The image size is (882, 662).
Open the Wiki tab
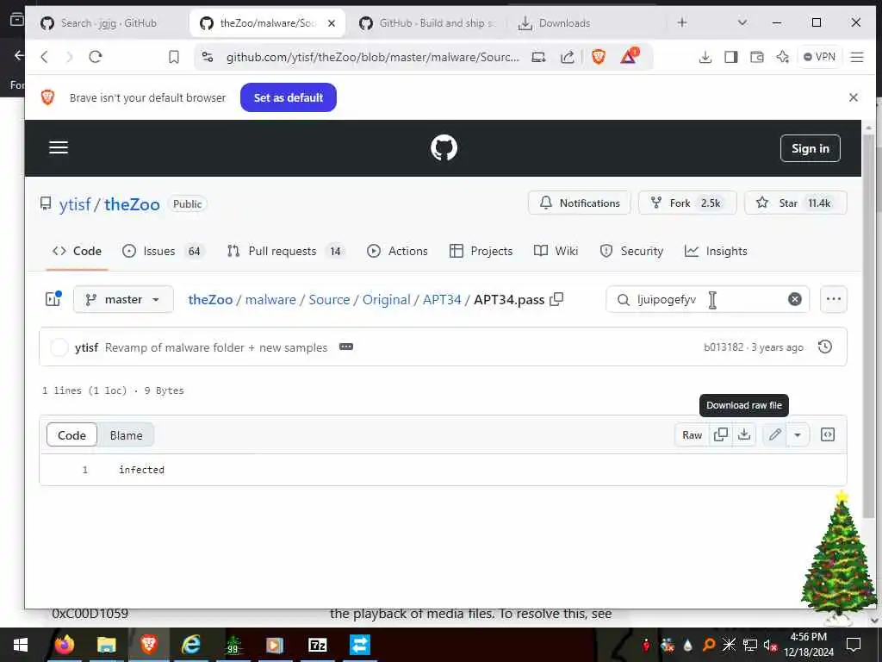click(x=556, y=251)
